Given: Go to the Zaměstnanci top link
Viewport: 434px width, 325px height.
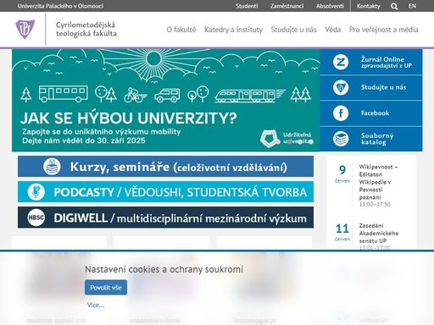Looking at the screenshot, I should (287, 6).
